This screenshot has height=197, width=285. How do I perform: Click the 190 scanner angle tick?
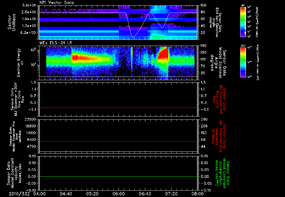(x=203, y=46)
